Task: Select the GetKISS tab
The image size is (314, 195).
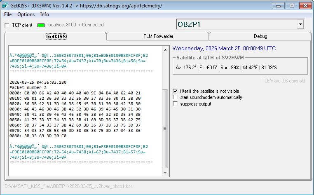Action: click(56, 36)
